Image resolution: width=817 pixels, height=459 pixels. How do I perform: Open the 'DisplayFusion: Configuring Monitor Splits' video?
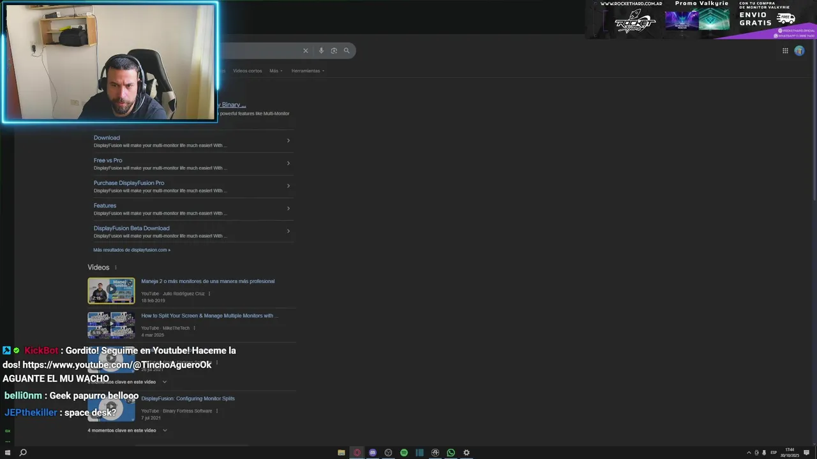pyautogui.click(x=188, y=398)
